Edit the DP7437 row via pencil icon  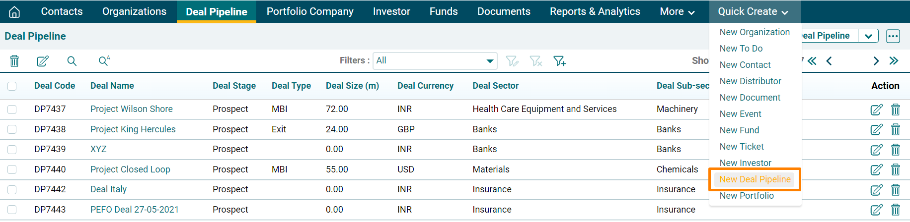[876, 110]
